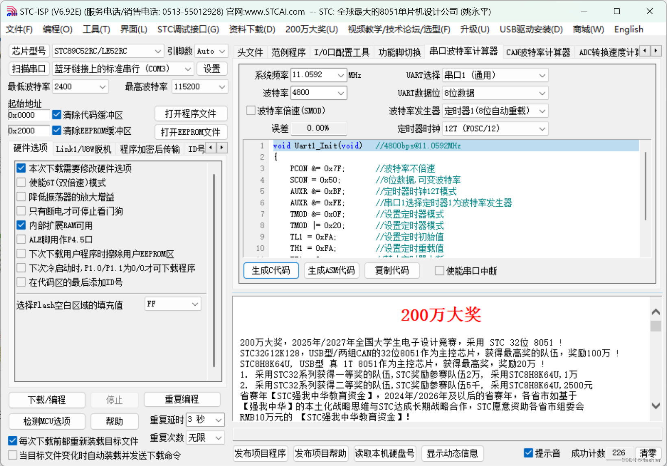Viewport: 667px width, 466px height.
Task: Switch to 范例程序 tab
Action: pyautogui.click(x=288, y=52)
